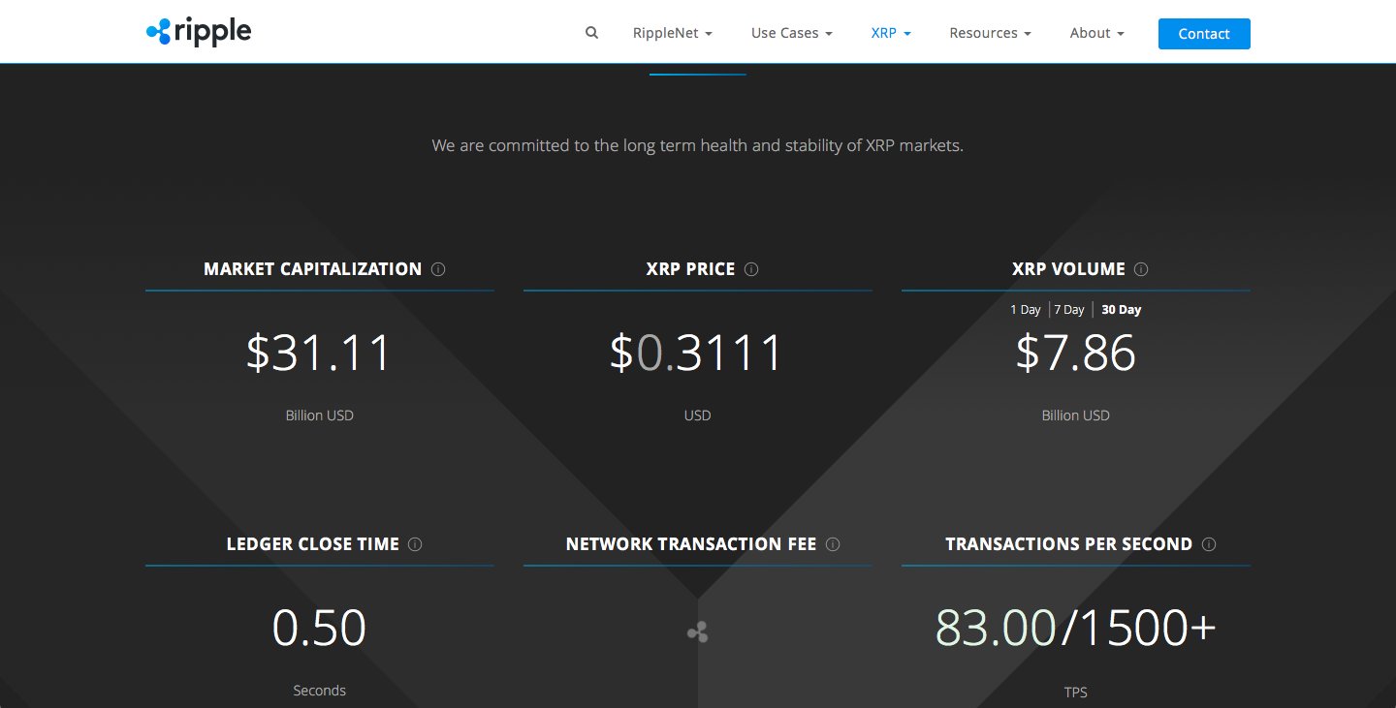The height and width of the screenshot is (708, 1396).
Task: Show XRP Price info icon
Action: tap(751, 269)
